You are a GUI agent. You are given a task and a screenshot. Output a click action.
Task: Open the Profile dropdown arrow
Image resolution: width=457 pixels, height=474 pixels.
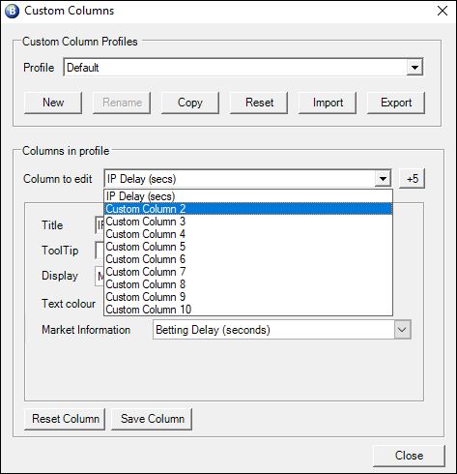click(414, 68)
